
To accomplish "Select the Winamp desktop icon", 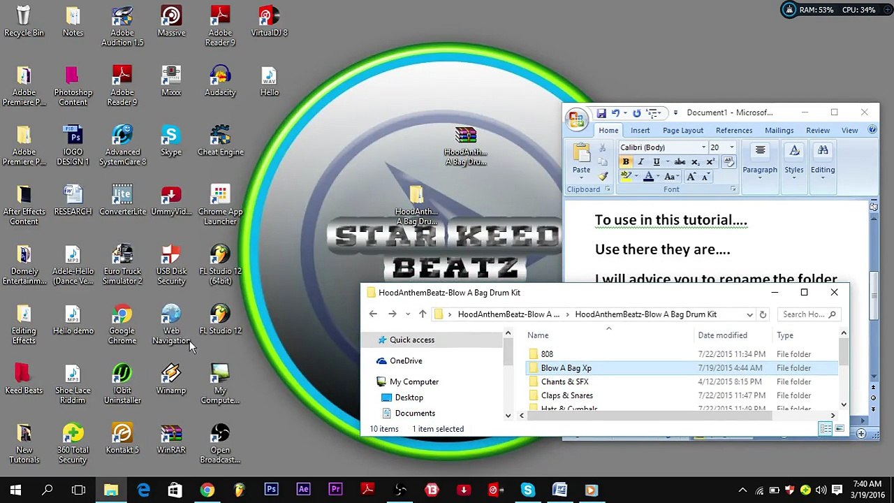I will pyautogui.click(x=171, y=379).
